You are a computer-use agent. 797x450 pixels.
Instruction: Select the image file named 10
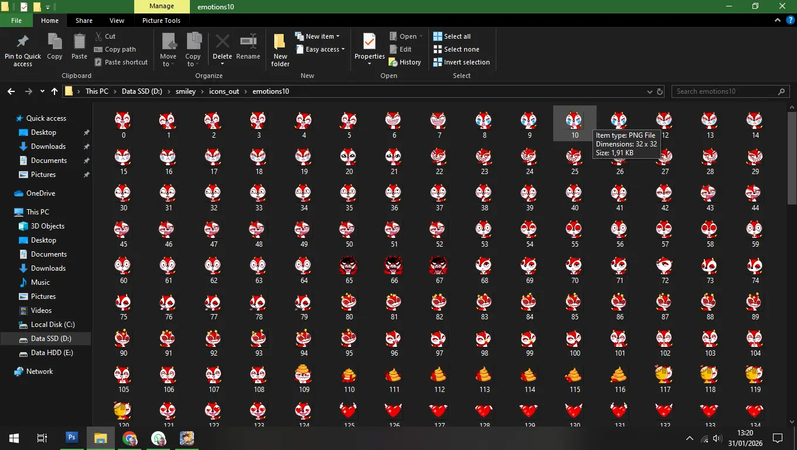click(x=575, y=124)
